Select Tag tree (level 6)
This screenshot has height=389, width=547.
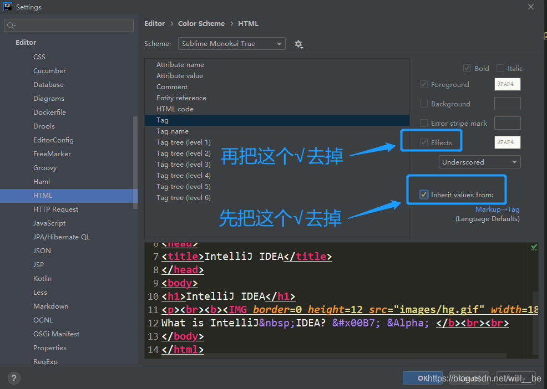point(277,198)
